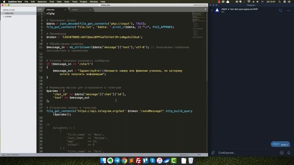Open the Telegram chat three-dots menu
This screenshot has height=165, width=294.
coord(288,11)
